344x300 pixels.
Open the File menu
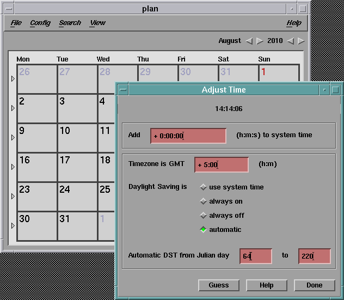pyautogui.click(x=16, y=23)
